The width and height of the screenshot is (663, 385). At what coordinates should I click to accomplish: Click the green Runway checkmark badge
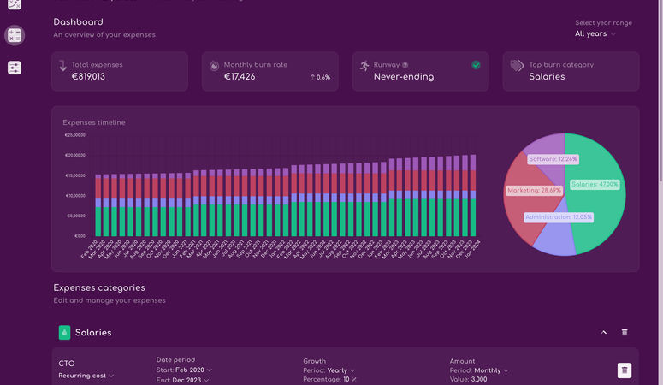(476, 65)
